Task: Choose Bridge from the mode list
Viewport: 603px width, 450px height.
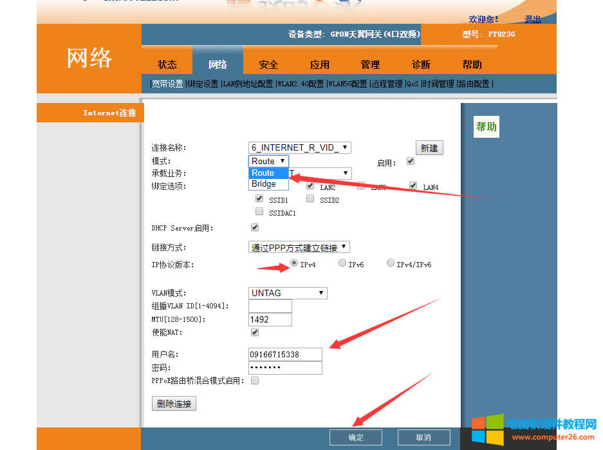Action: 264,184
